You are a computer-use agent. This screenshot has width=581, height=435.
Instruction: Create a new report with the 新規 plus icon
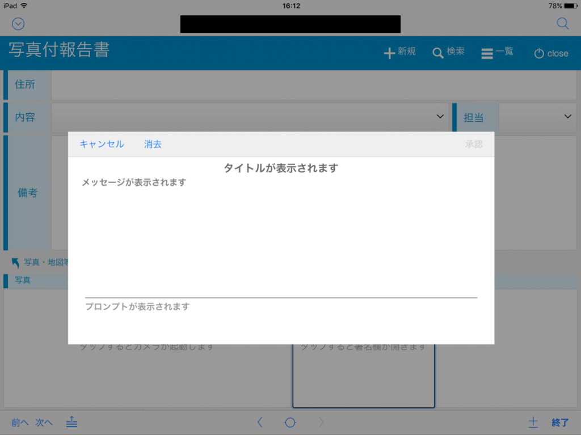(x=389, y=52)
